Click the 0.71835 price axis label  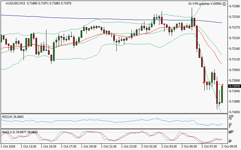pyautogui.click(x=234, y=112)
